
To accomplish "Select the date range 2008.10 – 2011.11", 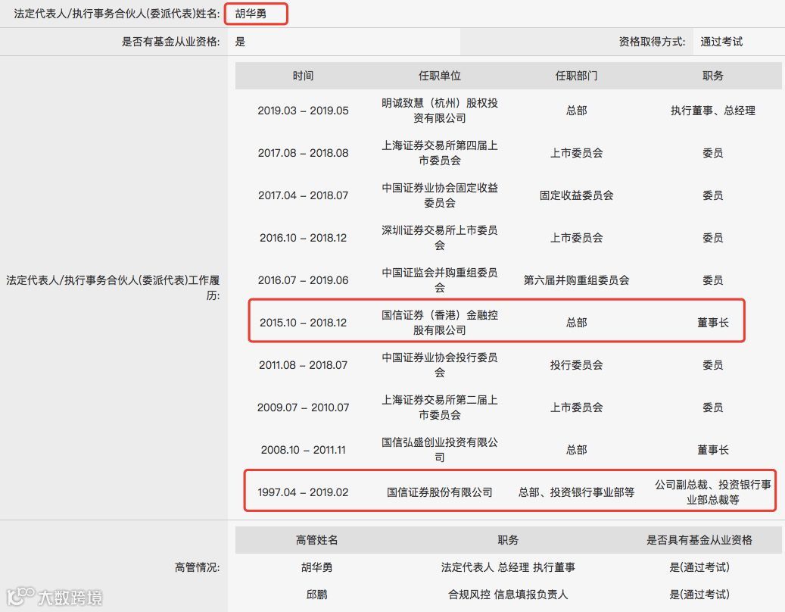I will [303, 450].
